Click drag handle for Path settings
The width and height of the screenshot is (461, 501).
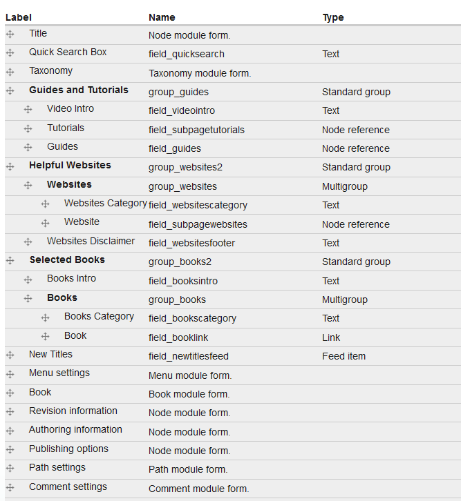[x=10, y=469]
